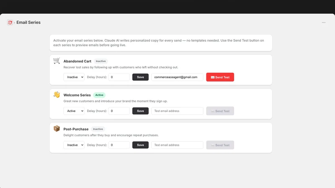Click the 'Activate your email series' intro text
The image size is (335, 188).
pos(159,43)
